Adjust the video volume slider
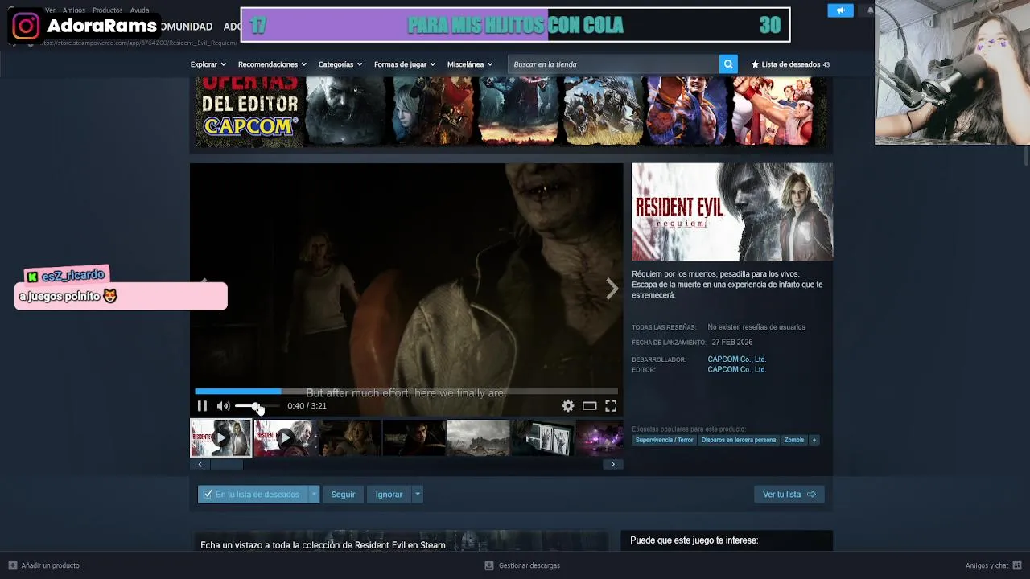Image resolution: width=1030 pixels, height=579 pixels. click(256, 406)
